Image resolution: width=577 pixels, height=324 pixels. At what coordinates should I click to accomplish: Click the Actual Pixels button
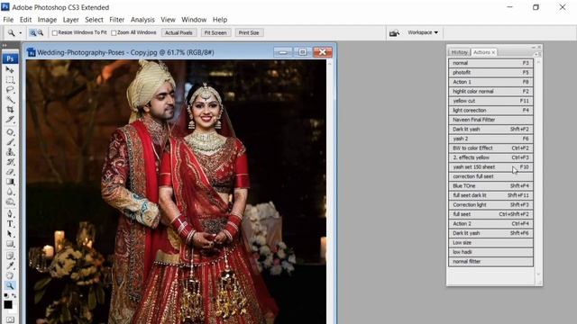point(179,32)
